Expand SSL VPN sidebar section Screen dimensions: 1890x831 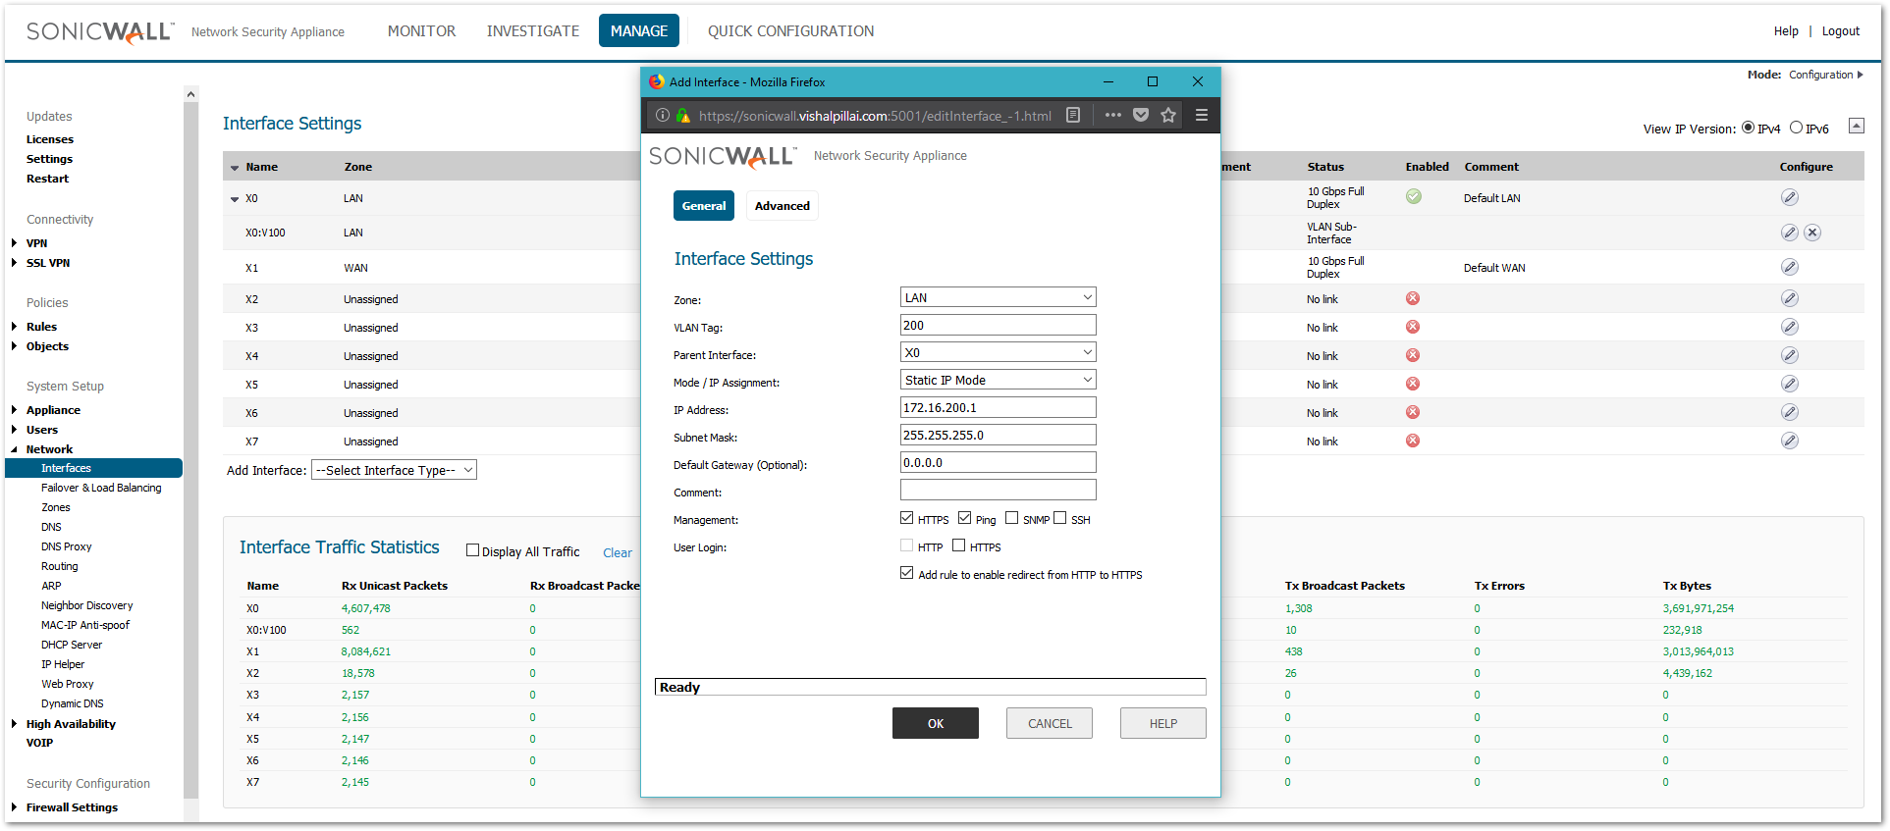pyautogui.click(x=14, y=263)
